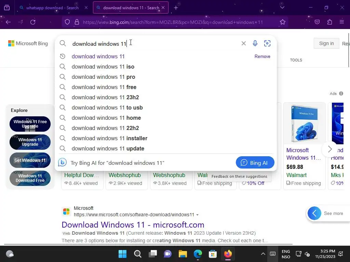Open the Extensions puzzle icon

(329, 22)
